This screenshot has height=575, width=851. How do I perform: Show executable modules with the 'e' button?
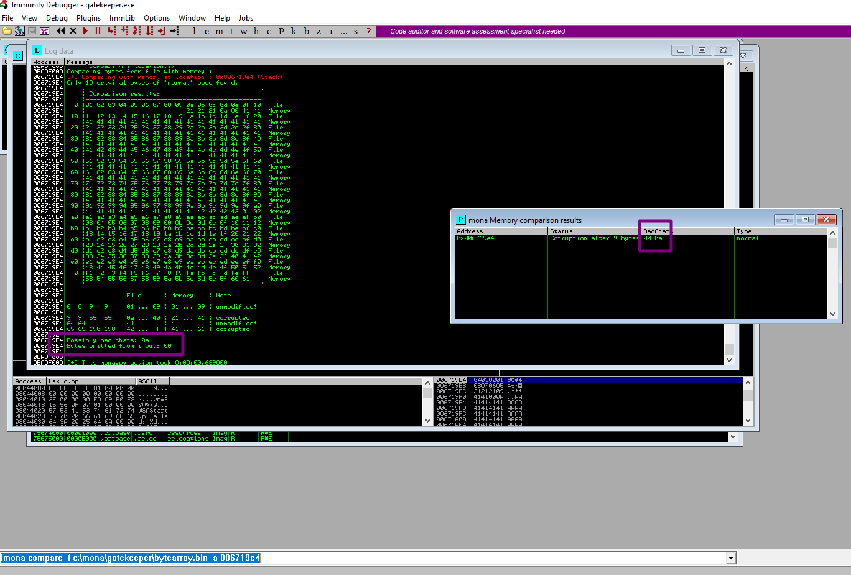point(207,31)
